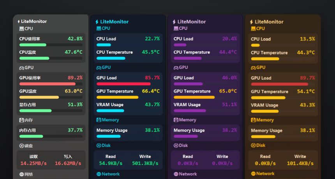The height and width of the screenshot is (179, 335).
Task: Click the Memory icon in the yellow panel
Action: 253,120
